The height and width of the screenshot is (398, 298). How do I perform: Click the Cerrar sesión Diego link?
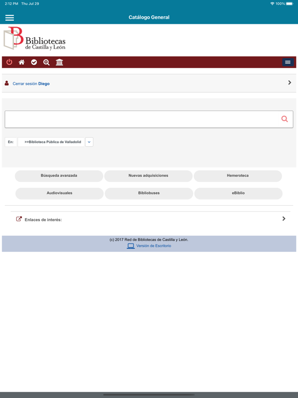pyautogui.click(x=31, y=84)
